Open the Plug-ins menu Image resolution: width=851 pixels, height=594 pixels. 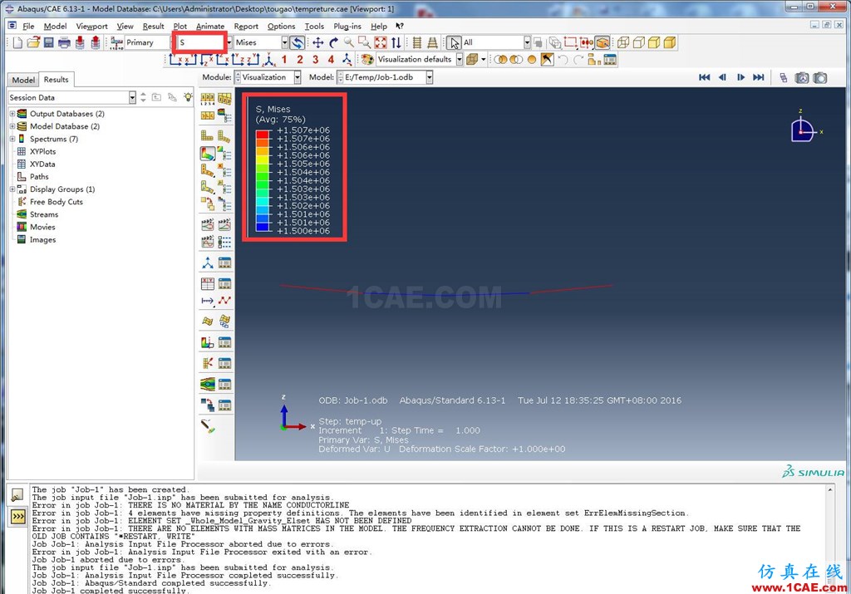[x=347, y=26]
